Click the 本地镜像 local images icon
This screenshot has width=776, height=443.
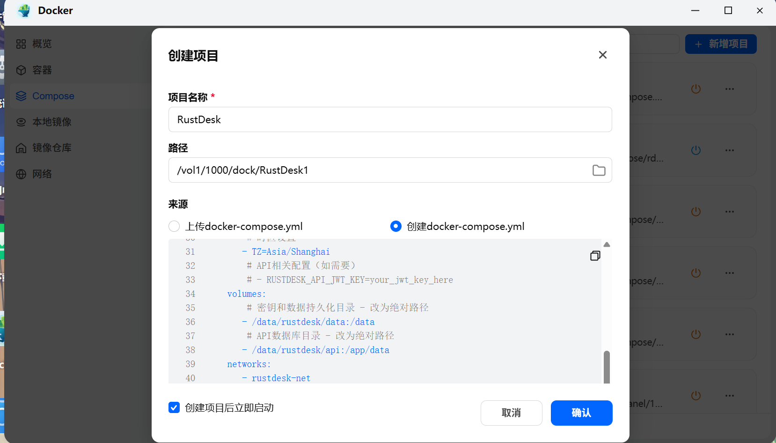(x=21, y=122)
